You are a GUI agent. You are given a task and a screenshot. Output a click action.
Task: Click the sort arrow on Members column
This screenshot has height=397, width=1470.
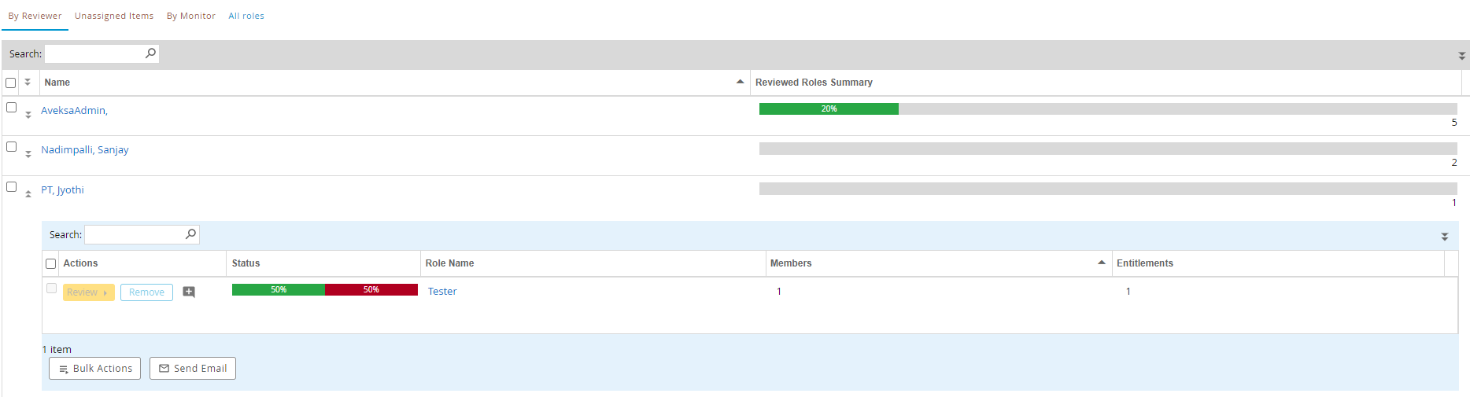click(1101, 263)
